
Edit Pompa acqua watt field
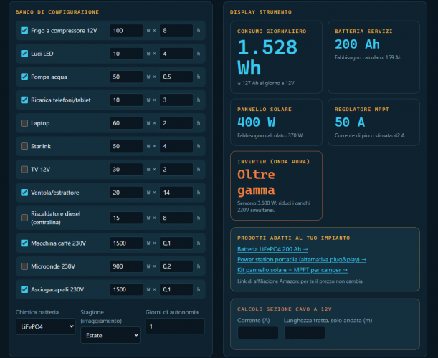tap(126, 77)
